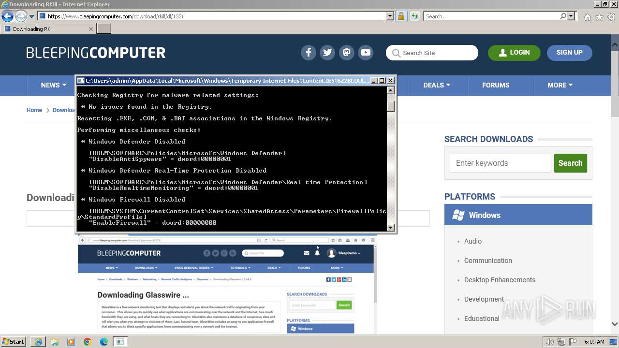619x348 pixels.
Task: Select the RKill console taskbar item
Action: pos(120,342)
